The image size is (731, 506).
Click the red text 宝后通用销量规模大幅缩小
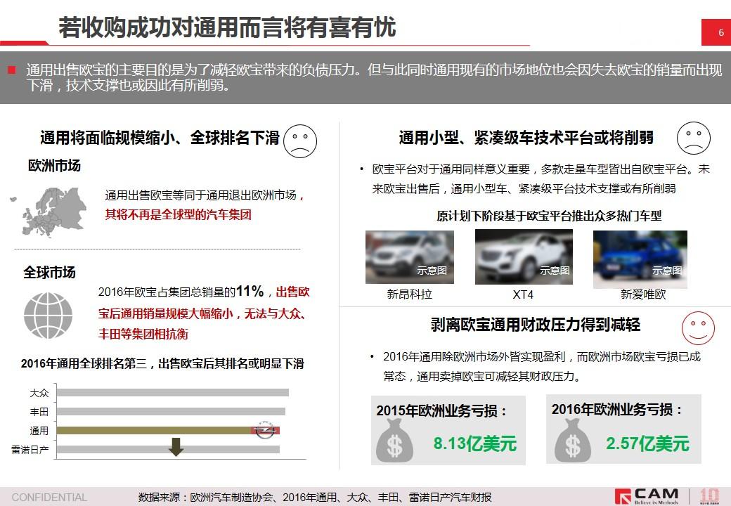pos(165,313)
